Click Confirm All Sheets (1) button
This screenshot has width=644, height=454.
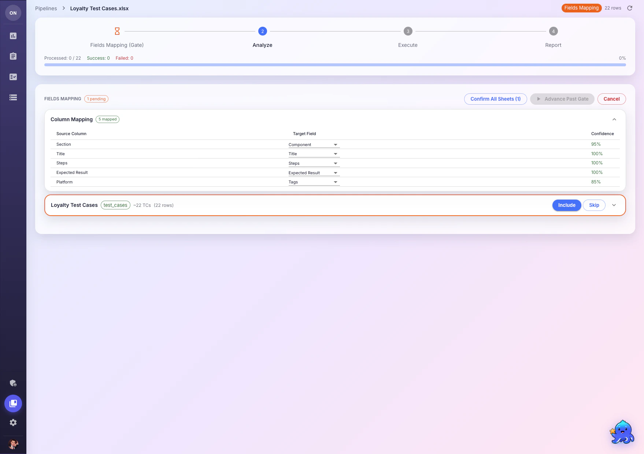pos(496,99)
